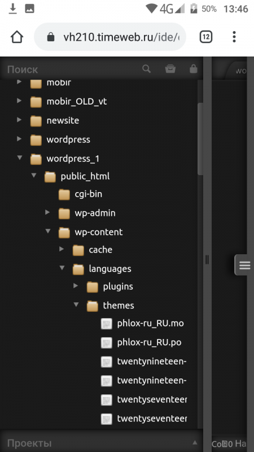Expand the wp-admin folder
The height and width of the screenshot is (452, 254).
point(47,212)
